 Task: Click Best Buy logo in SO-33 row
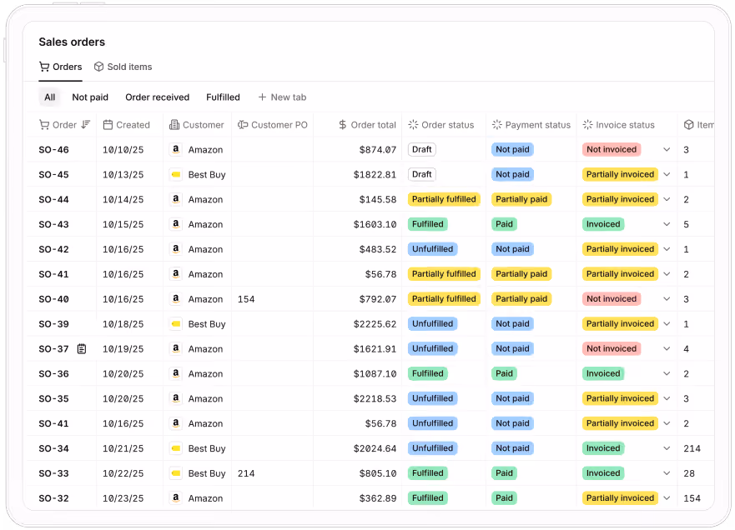pos(176,472)
